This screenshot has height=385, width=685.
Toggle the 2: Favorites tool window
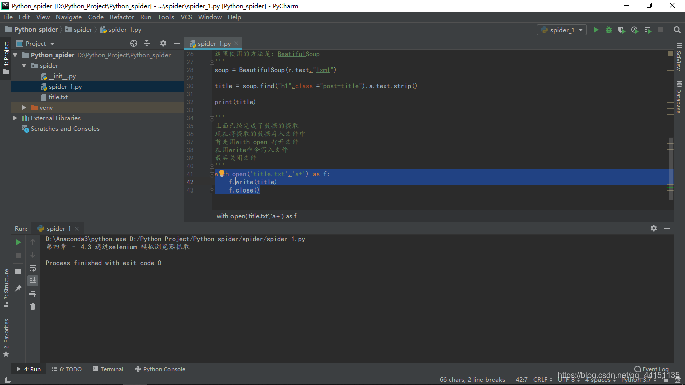[6, 338]
